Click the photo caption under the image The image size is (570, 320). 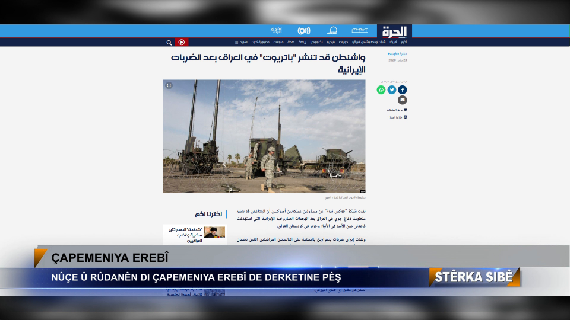(x=345, y=197)
